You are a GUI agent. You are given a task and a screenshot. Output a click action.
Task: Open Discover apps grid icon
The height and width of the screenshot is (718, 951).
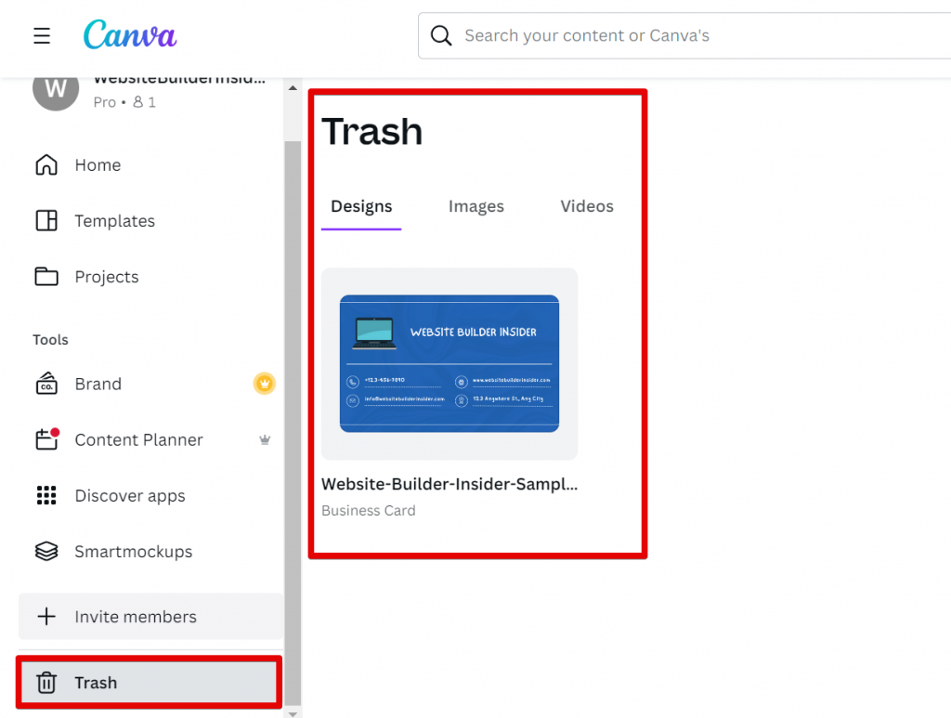coord(46,495)
